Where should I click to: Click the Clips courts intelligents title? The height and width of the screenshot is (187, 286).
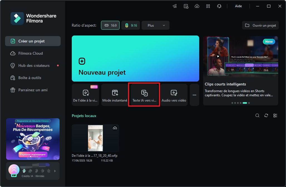pos(225,84)
